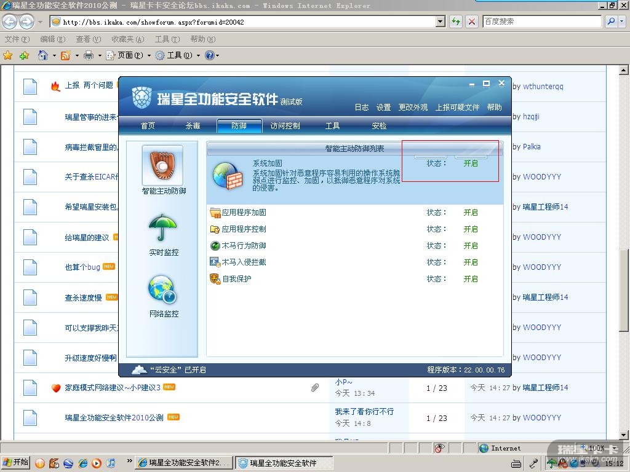Open 收藏夹(A) menu in IE
The height and width of the screenshot is (472, 630).
128,39
